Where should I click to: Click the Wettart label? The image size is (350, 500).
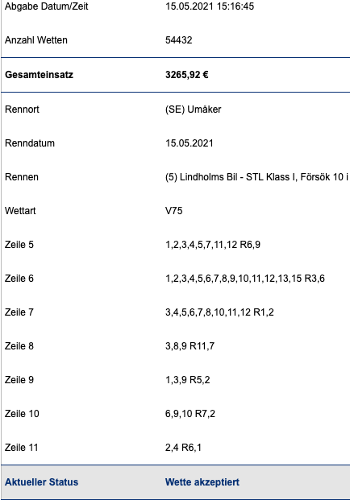pyautogui.click(x=20, y=211)
